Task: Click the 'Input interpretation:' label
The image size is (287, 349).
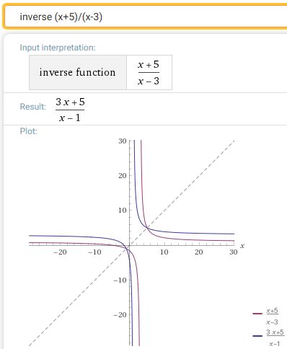Action: 58,48
